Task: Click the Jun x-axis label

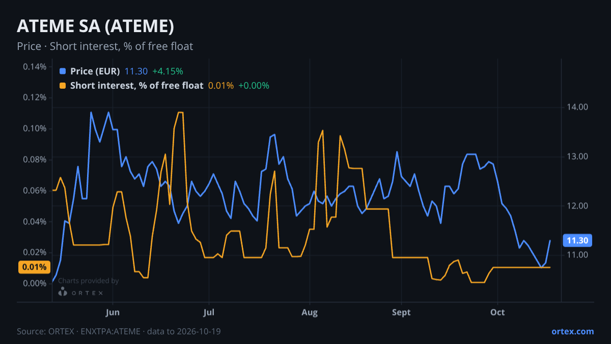Action: [113, 312]
